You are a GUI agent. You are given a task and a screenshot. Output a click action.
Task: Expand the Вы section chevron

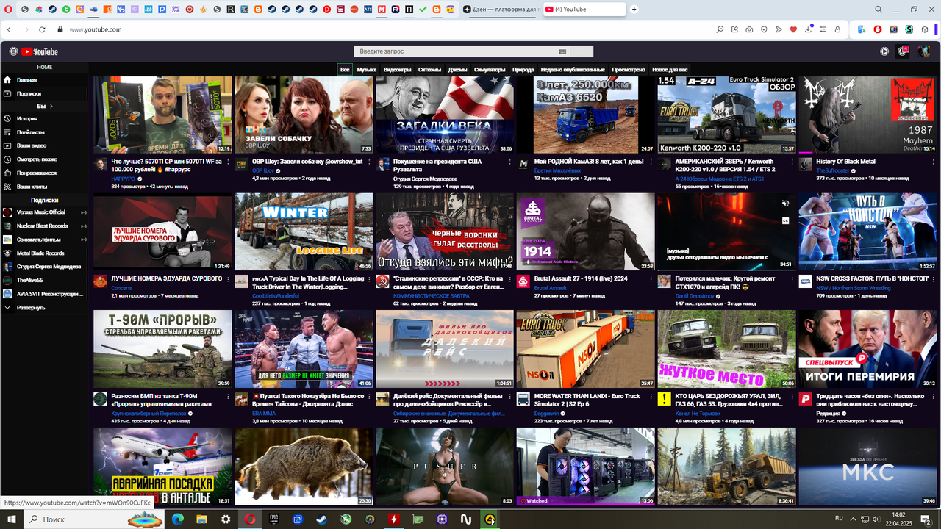pyautogui.click(x=51, y=107)
